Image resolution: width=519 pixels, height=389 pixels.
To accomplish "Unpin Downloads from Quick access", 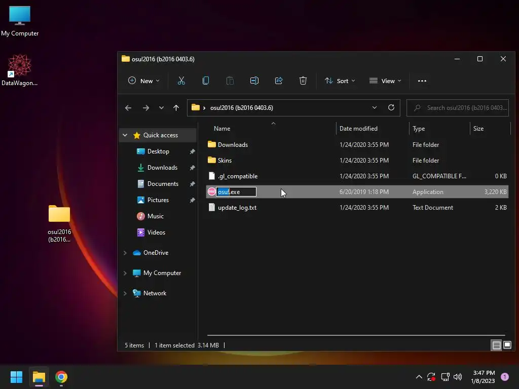I will 192,168.
